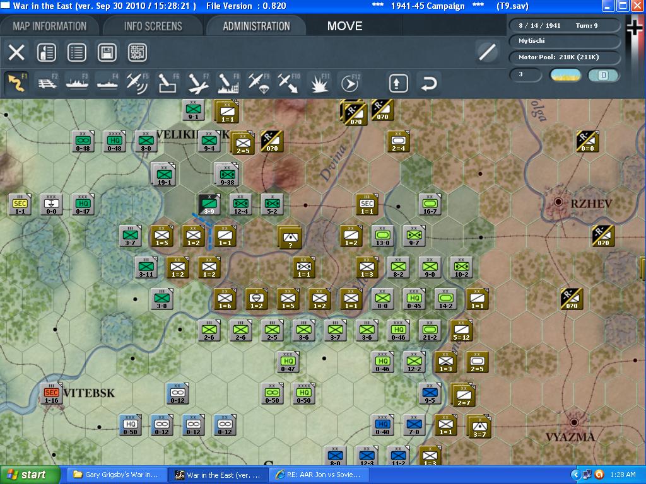Select the German unit 9-38
The width and height of the screenshot is (646, 484).
pos(227,175)
